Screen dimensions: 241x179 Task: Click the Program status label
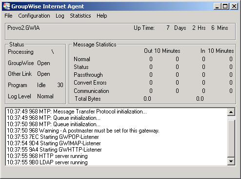coord(18,85)
